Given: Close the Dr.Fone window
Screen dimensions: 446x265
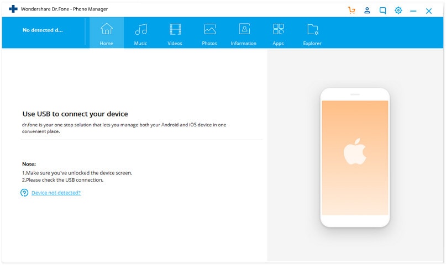Looking at the screenshot, I should (x=429, y=11).
